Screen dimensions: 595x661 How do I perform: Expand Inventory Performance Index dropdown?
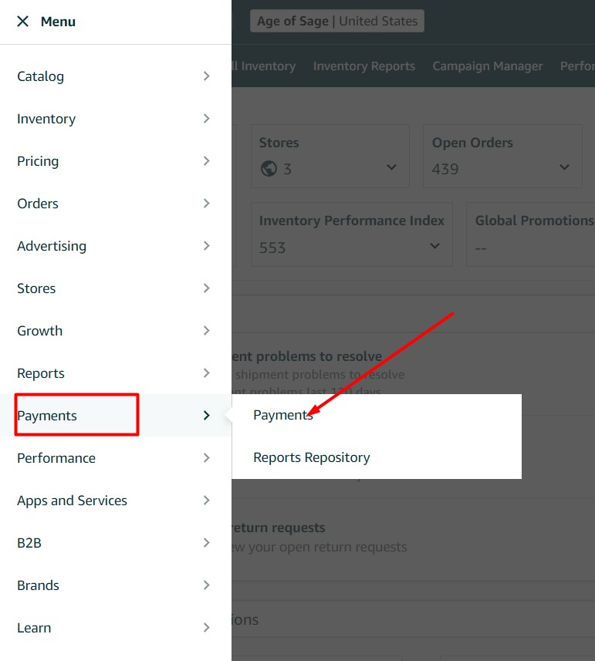434,247
